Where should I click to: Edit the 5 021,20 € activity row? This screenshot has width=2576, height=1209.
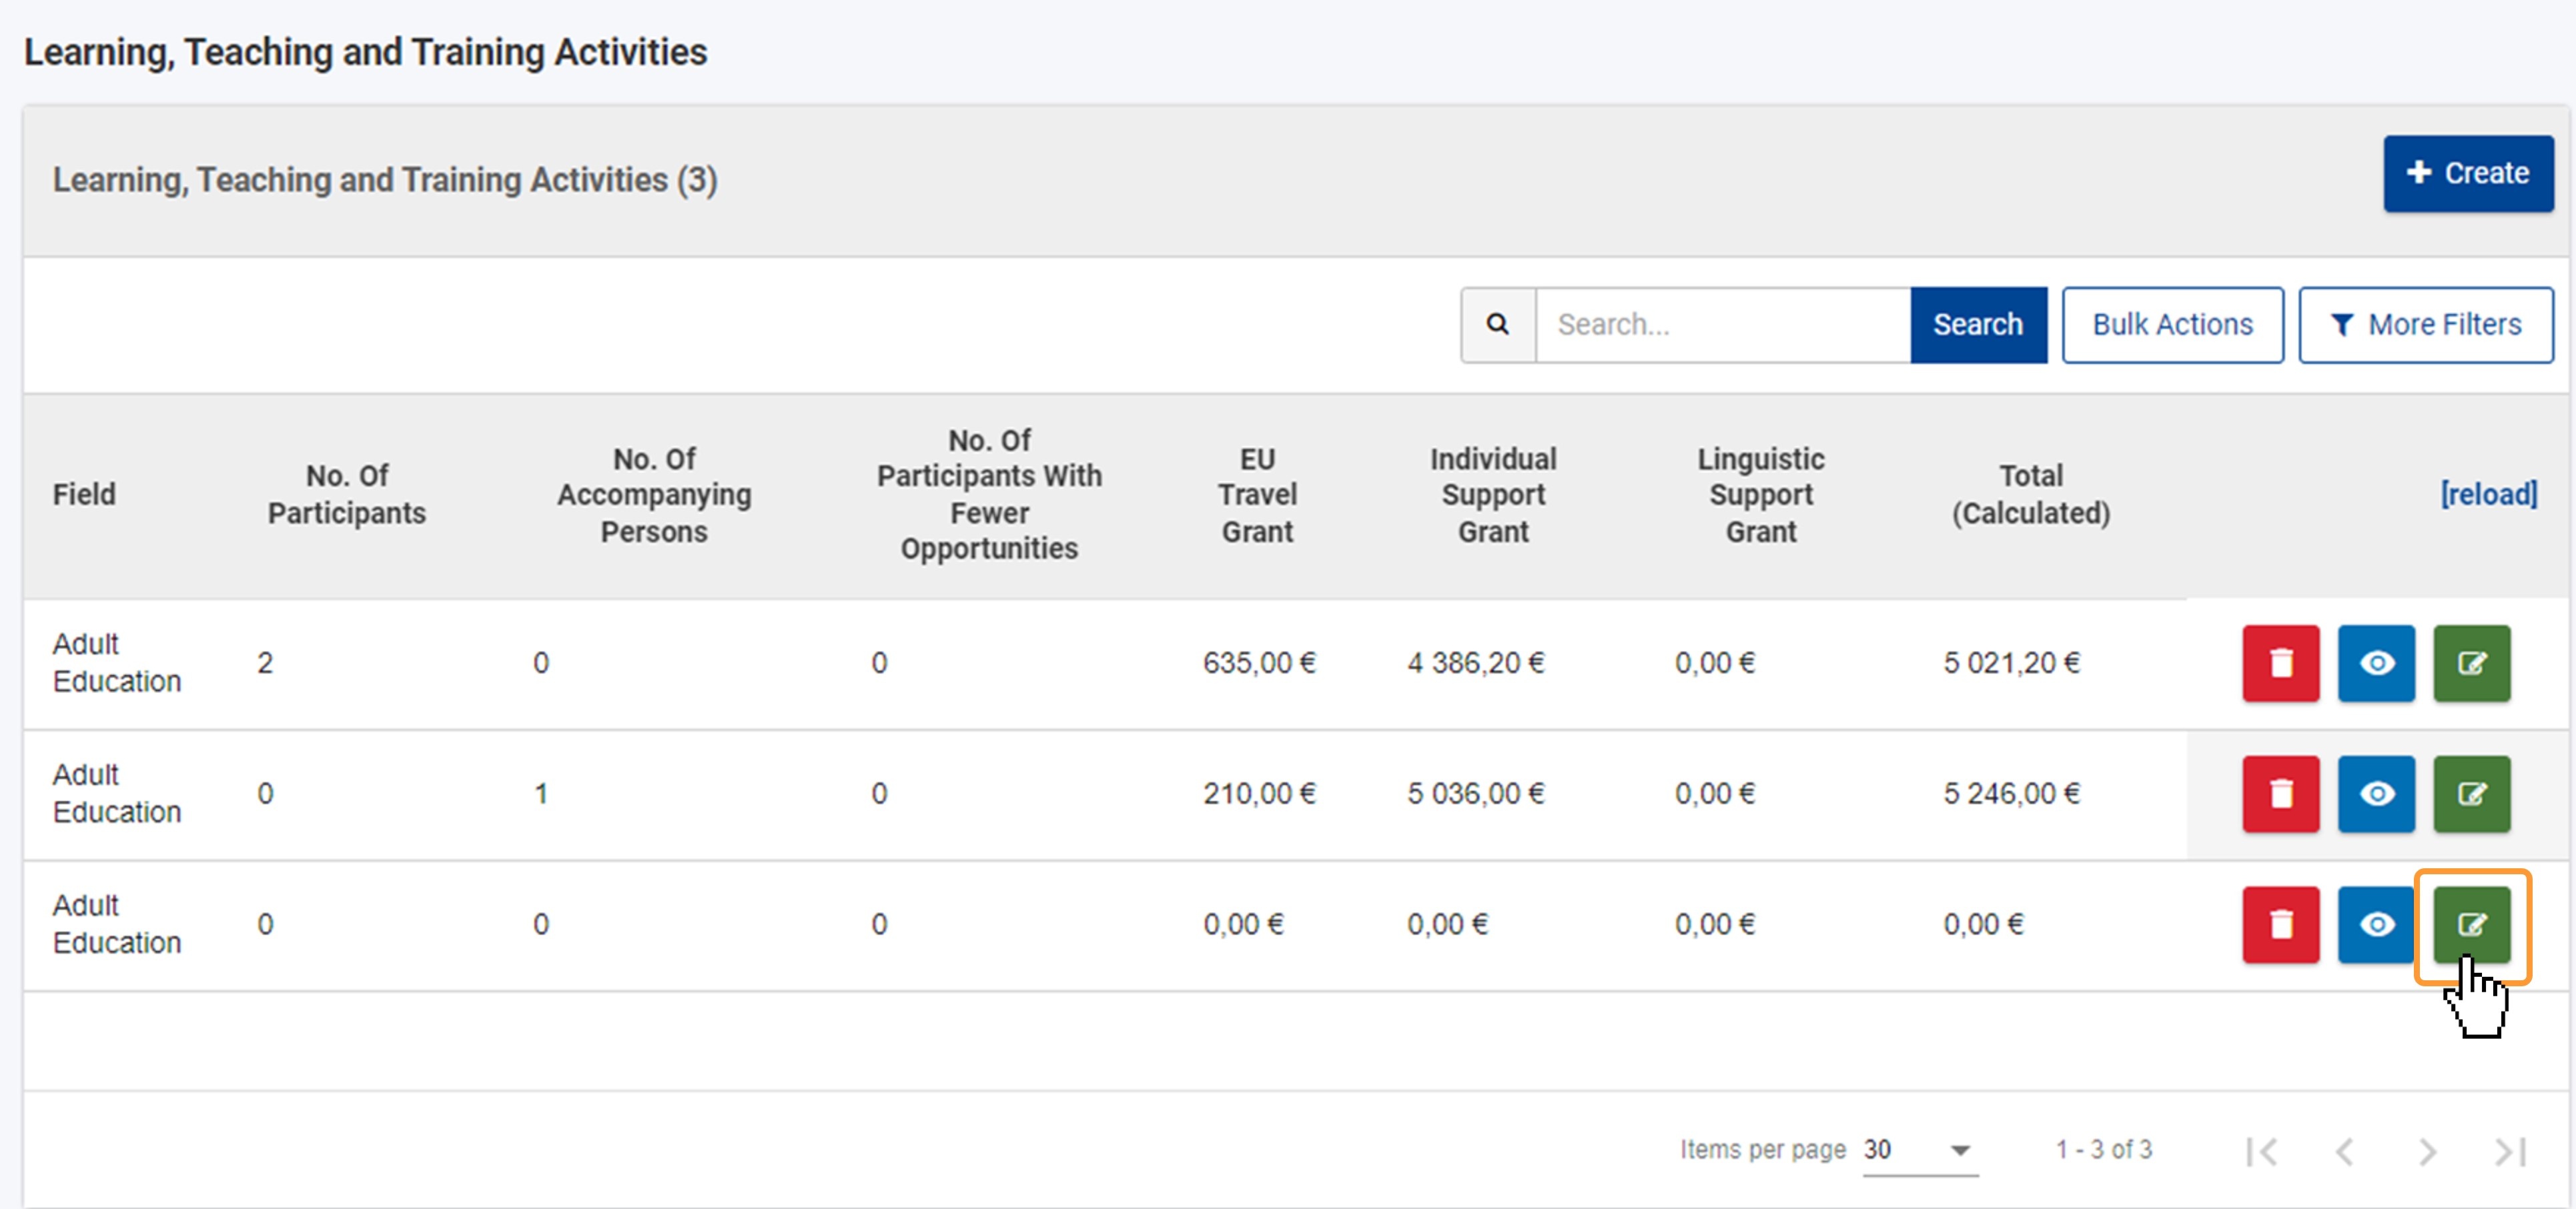[x=2471, y=664]
